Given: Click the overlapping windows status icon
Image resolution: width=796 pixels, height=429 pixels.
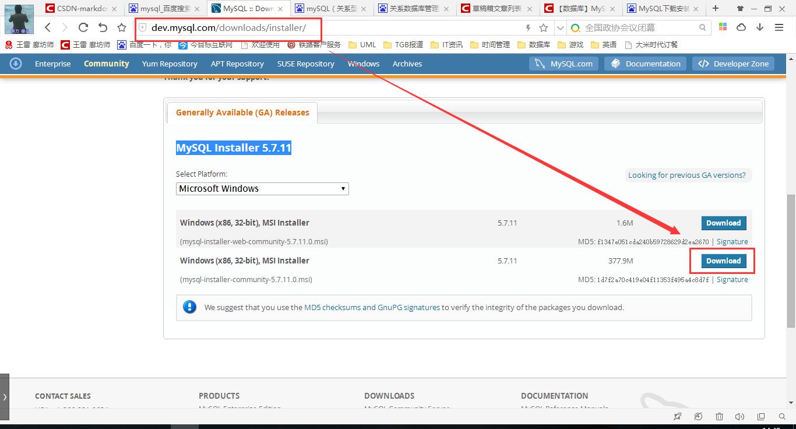Looking at the screenshot, I should (x=761, y=417).
